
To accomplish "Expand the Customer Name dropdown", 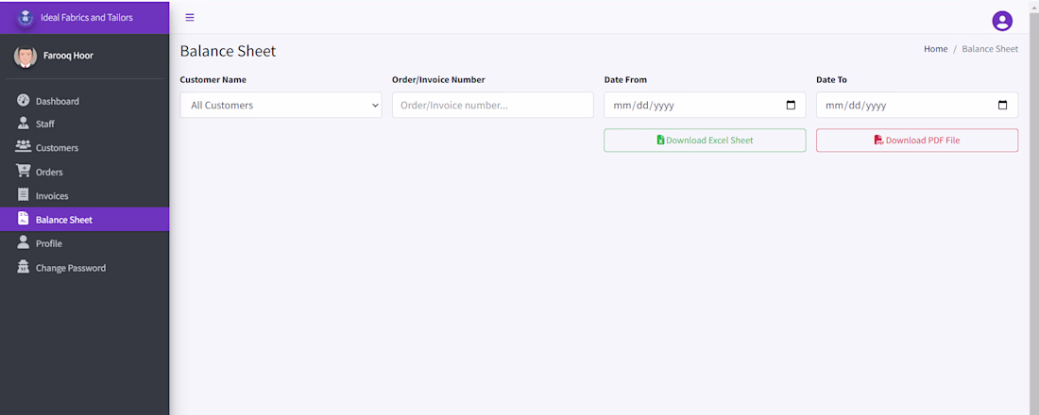I will pos(281,105).
